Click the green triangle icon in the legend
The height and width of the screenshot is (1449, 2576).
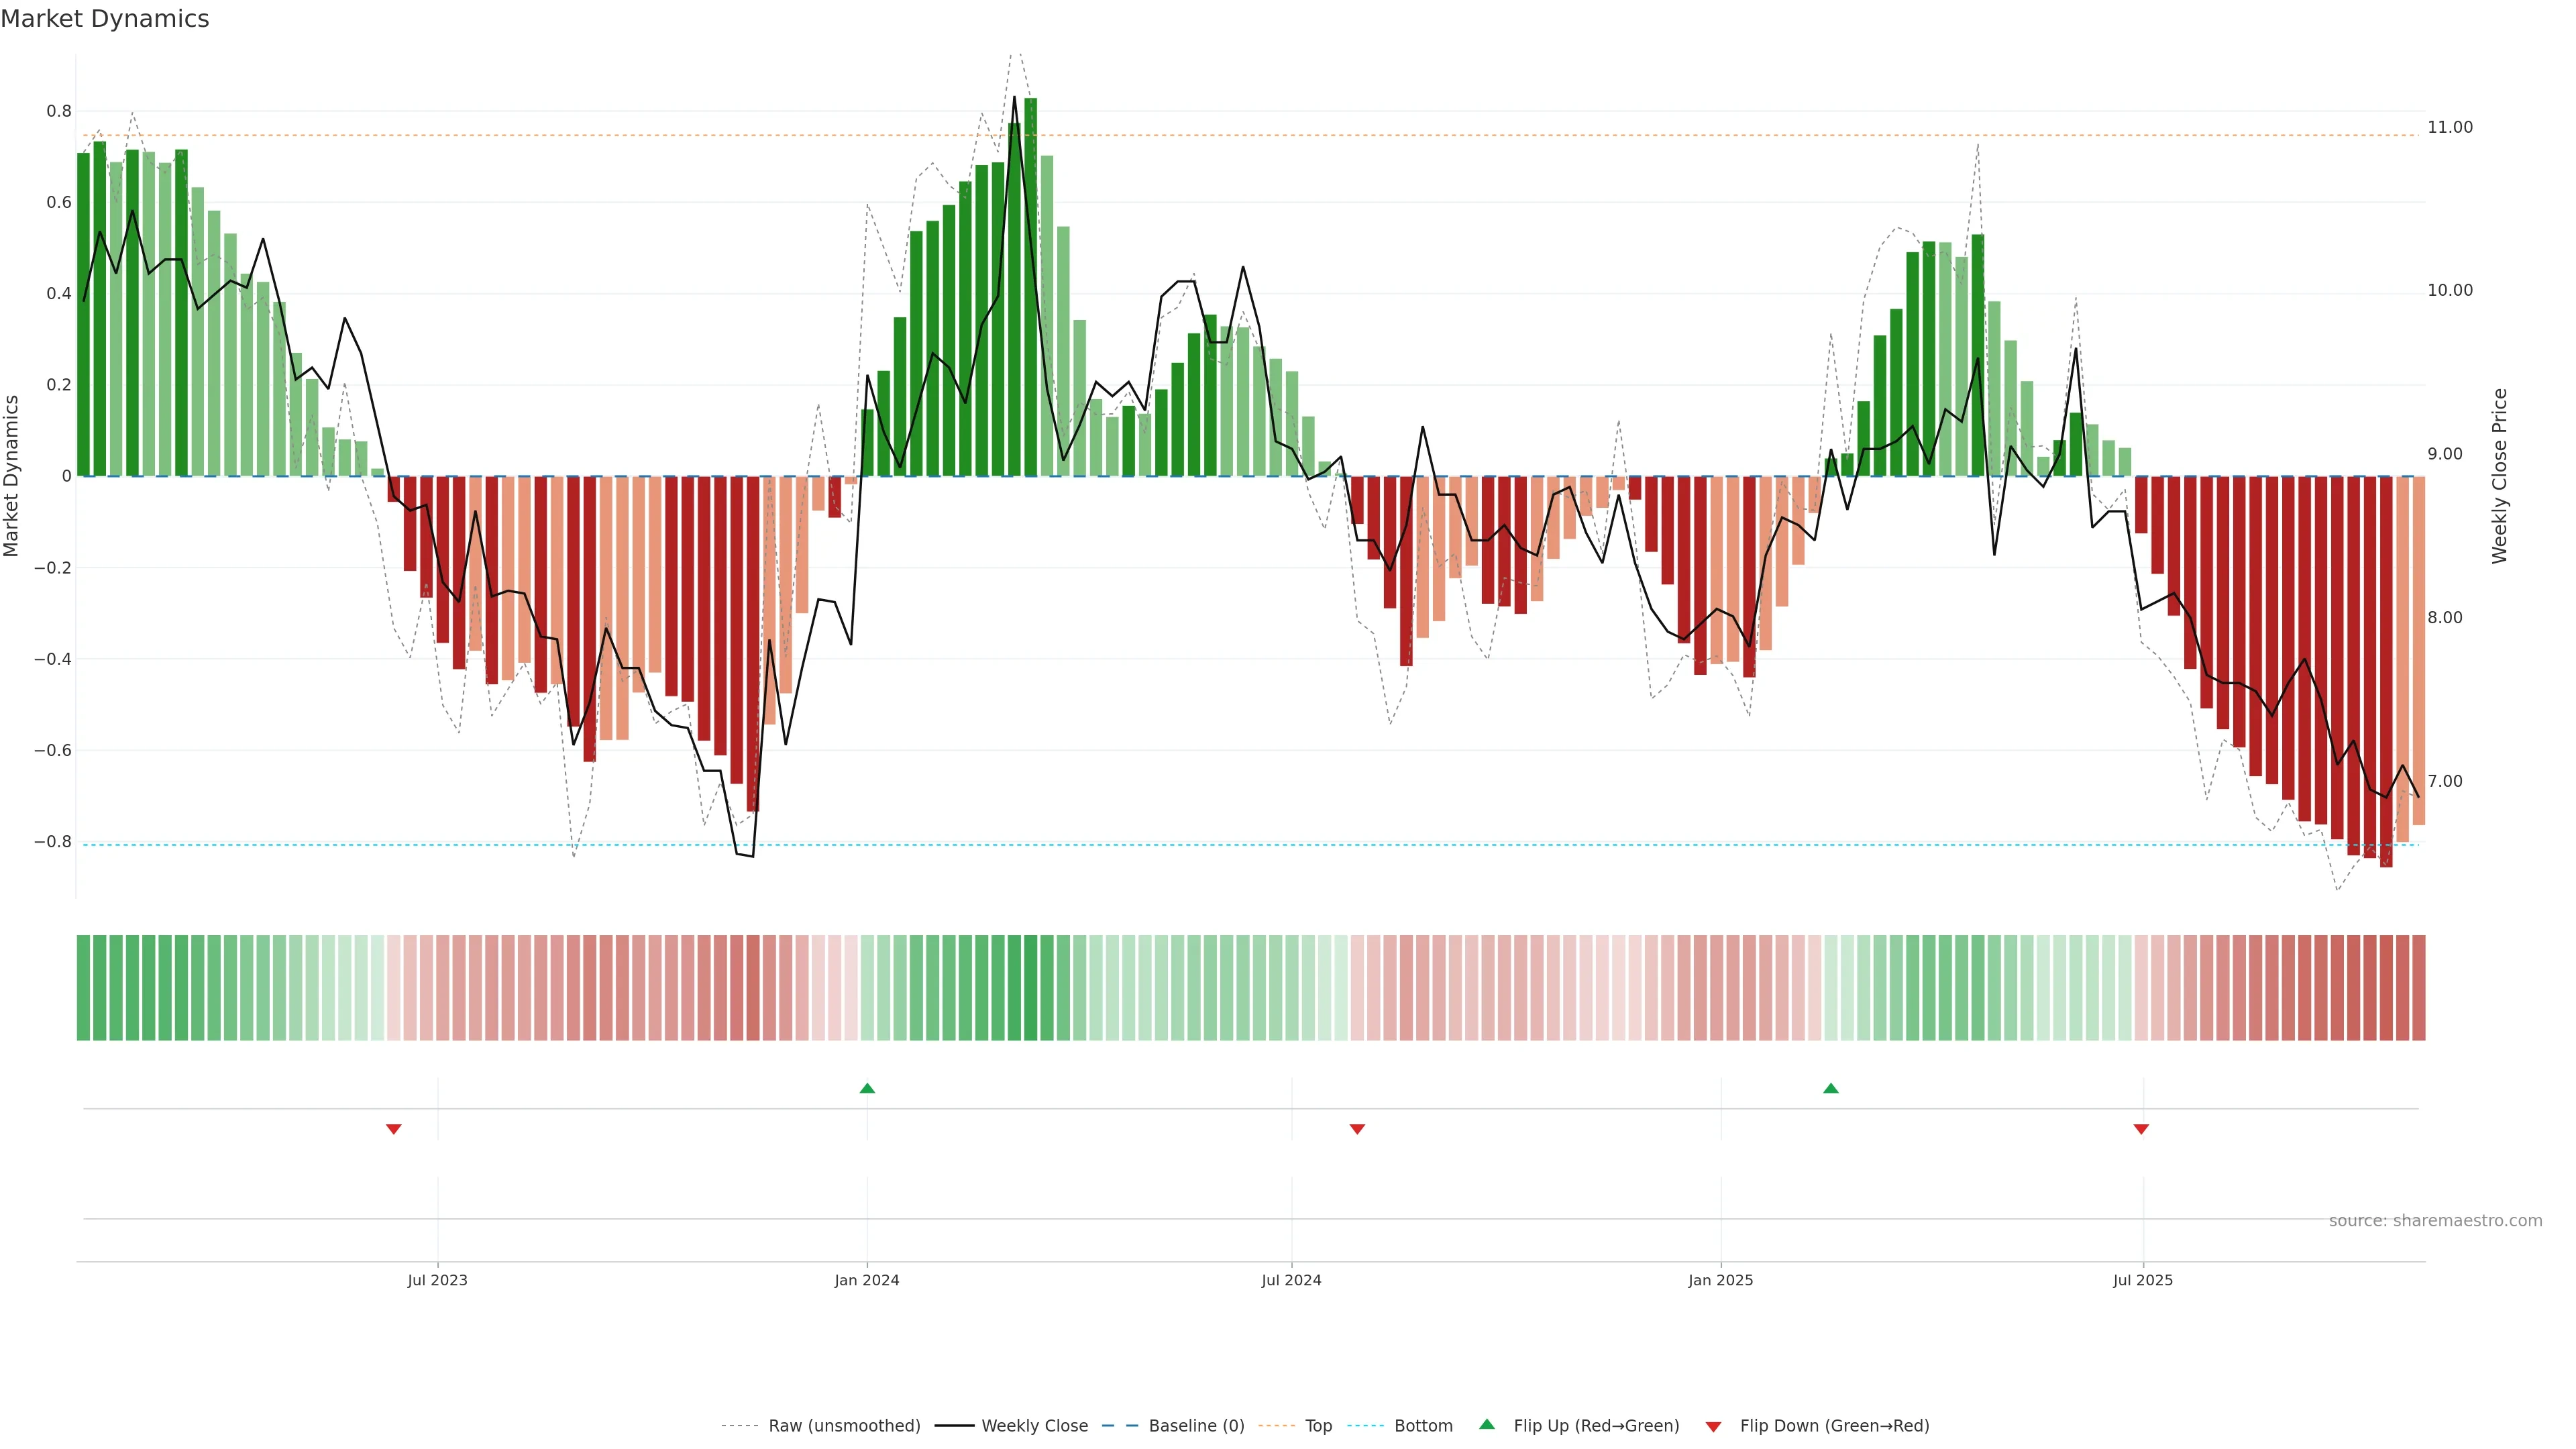click(x=1487, y=1424)
